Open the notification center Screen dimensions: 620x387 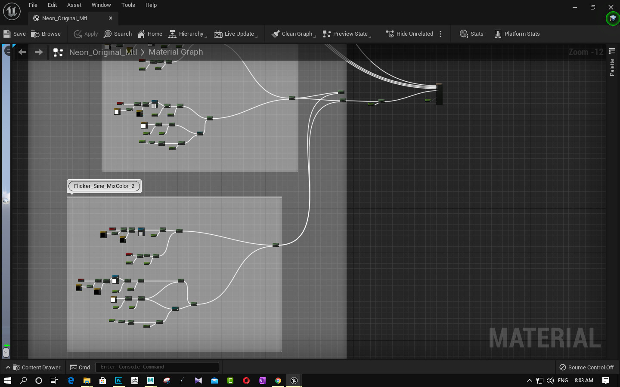(606, 381)
